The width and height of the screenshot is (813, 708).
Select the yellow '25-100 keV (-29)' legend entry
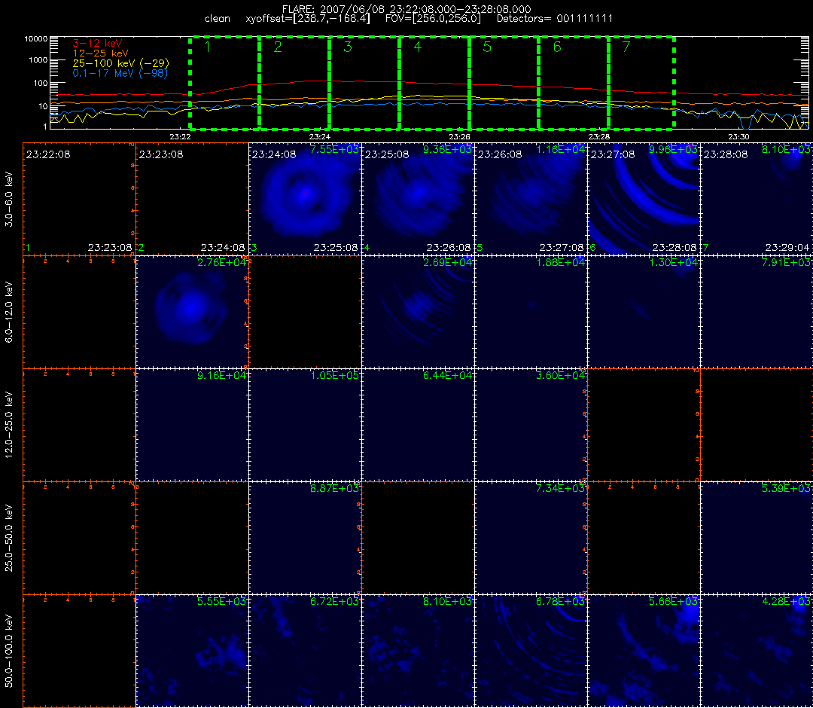tap(120, 63)
